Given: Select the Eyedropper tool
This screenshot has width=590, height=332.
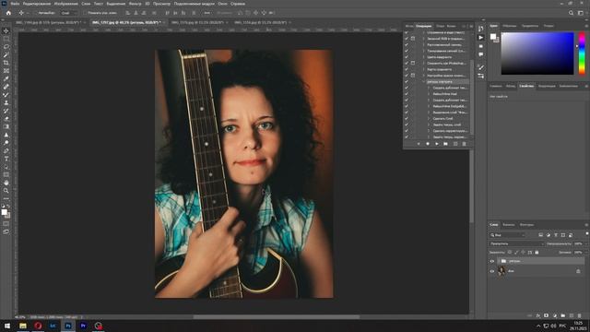Looking at the screenshot, I should [x=6, y=78].
